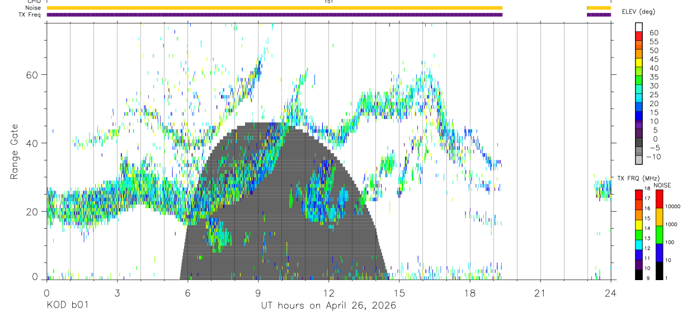Click y-axis tick label '60'

coord(32,75)
